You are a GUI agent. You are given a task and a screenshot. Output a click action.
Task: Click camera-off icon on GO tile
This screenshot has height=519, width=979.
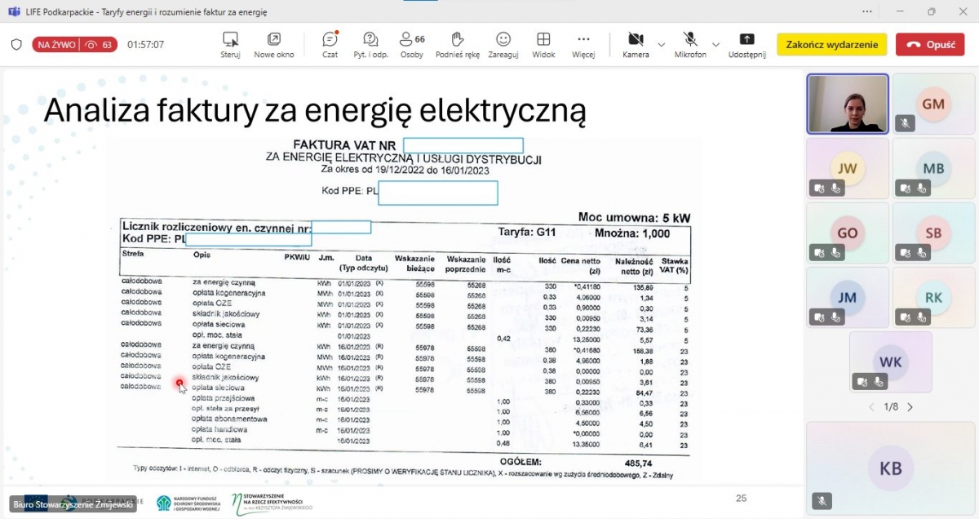click(819, 252)
